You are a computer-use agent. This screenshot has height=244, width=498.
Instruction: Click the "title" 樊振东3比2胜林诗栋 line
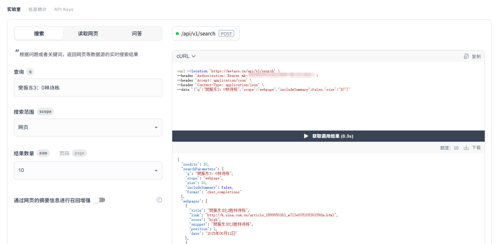(x=219, y=210)
